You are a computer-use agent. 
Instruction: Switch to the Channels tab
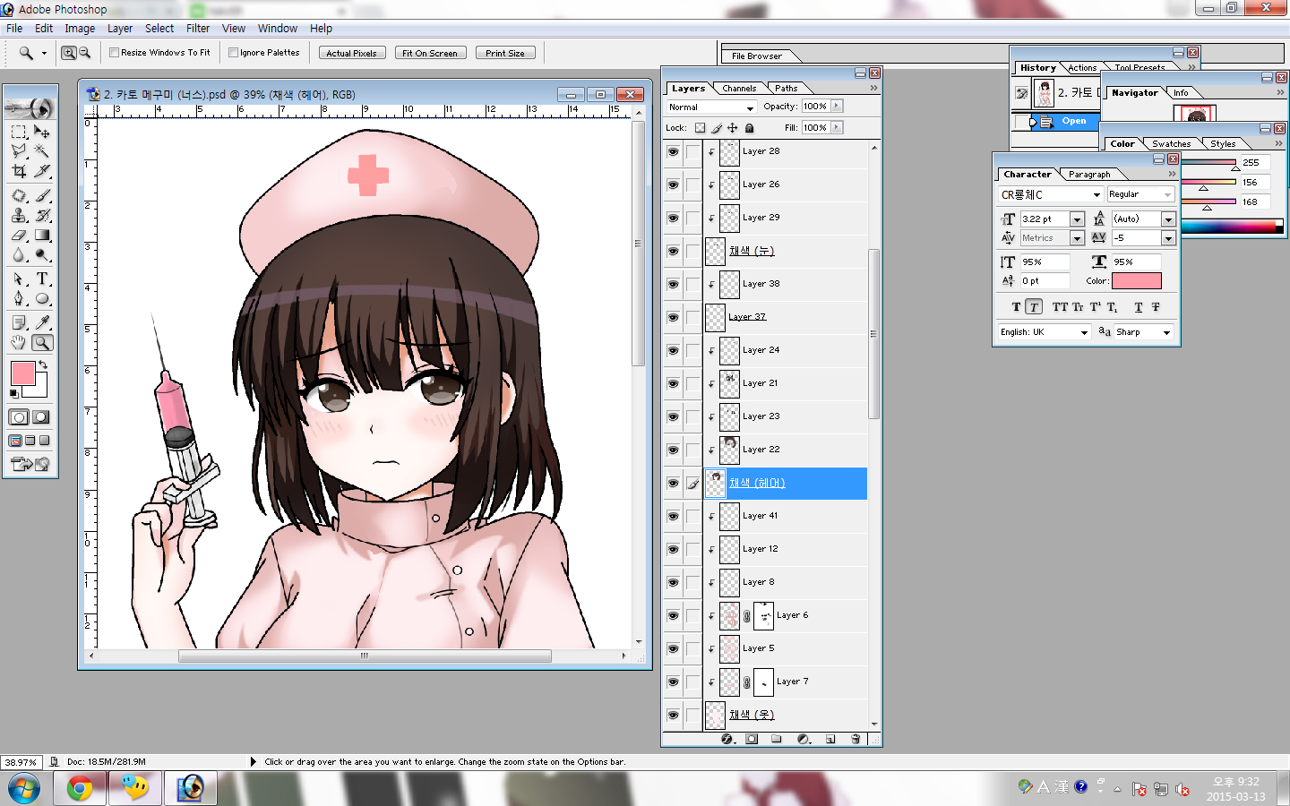(x=739, y=89)
